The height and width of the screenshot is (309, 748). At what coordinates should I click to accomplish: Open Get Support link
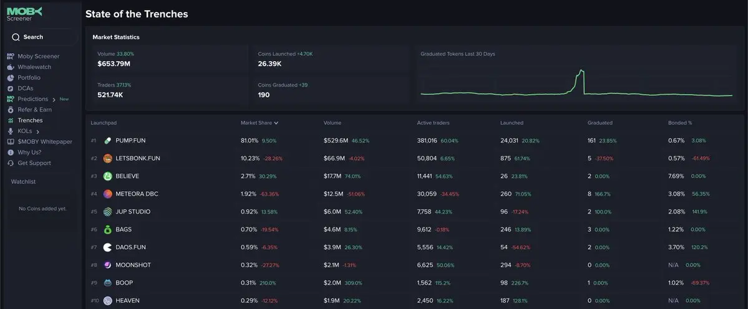pyautogui.click(x=34, y=163)
